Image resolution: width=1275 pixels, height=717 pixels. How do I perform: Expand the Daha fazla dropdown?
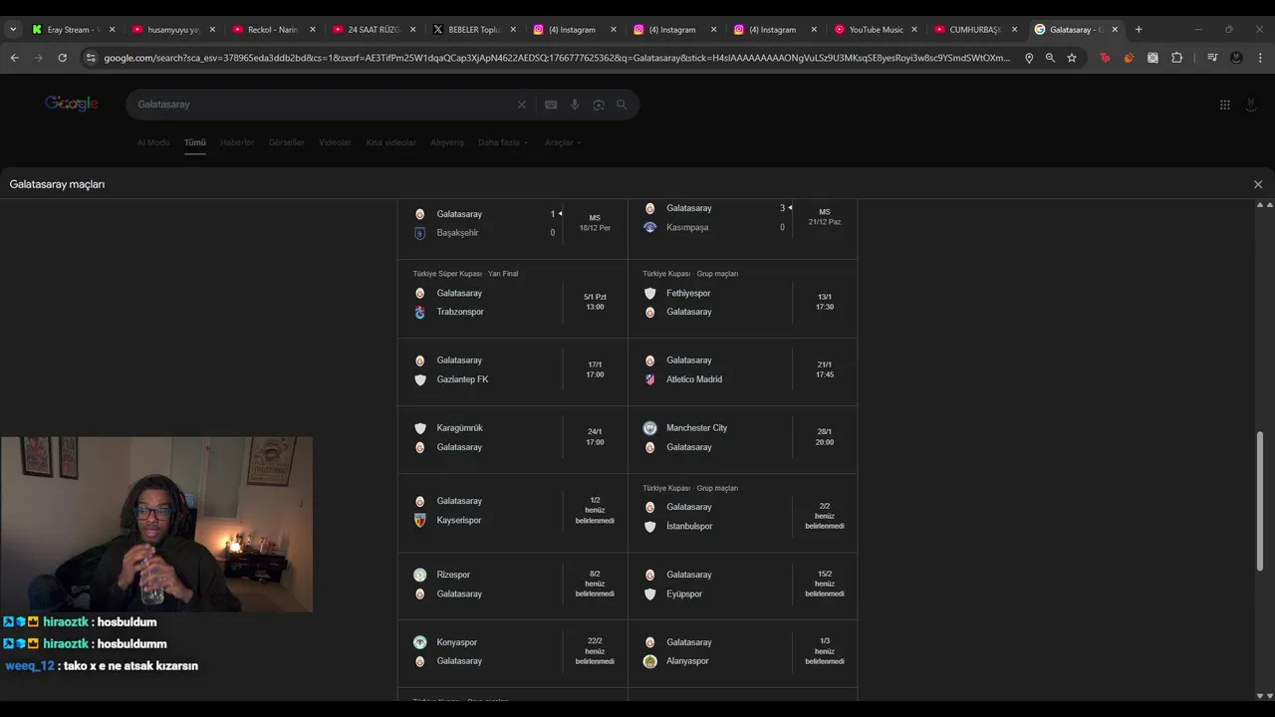click(x=503, y=142)
